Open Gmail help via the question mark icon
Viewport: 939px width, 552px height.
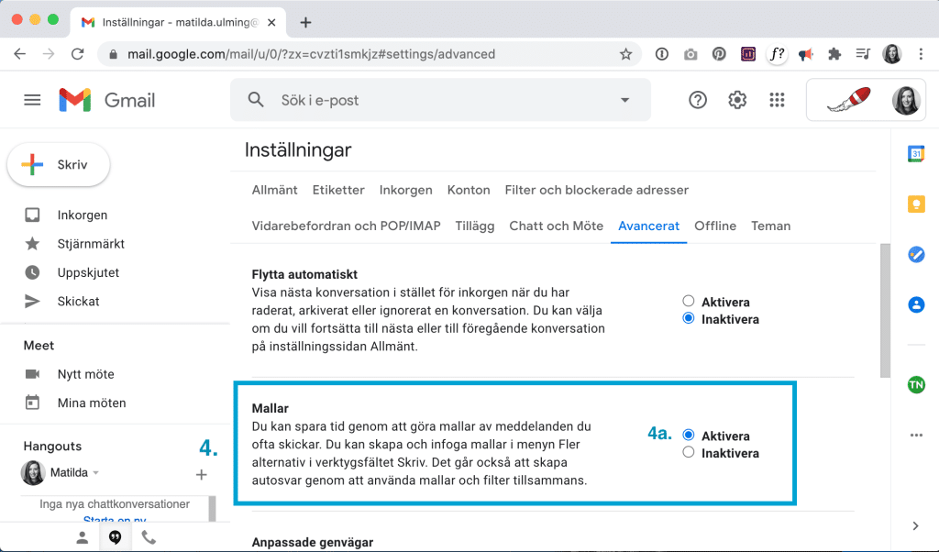697,99
